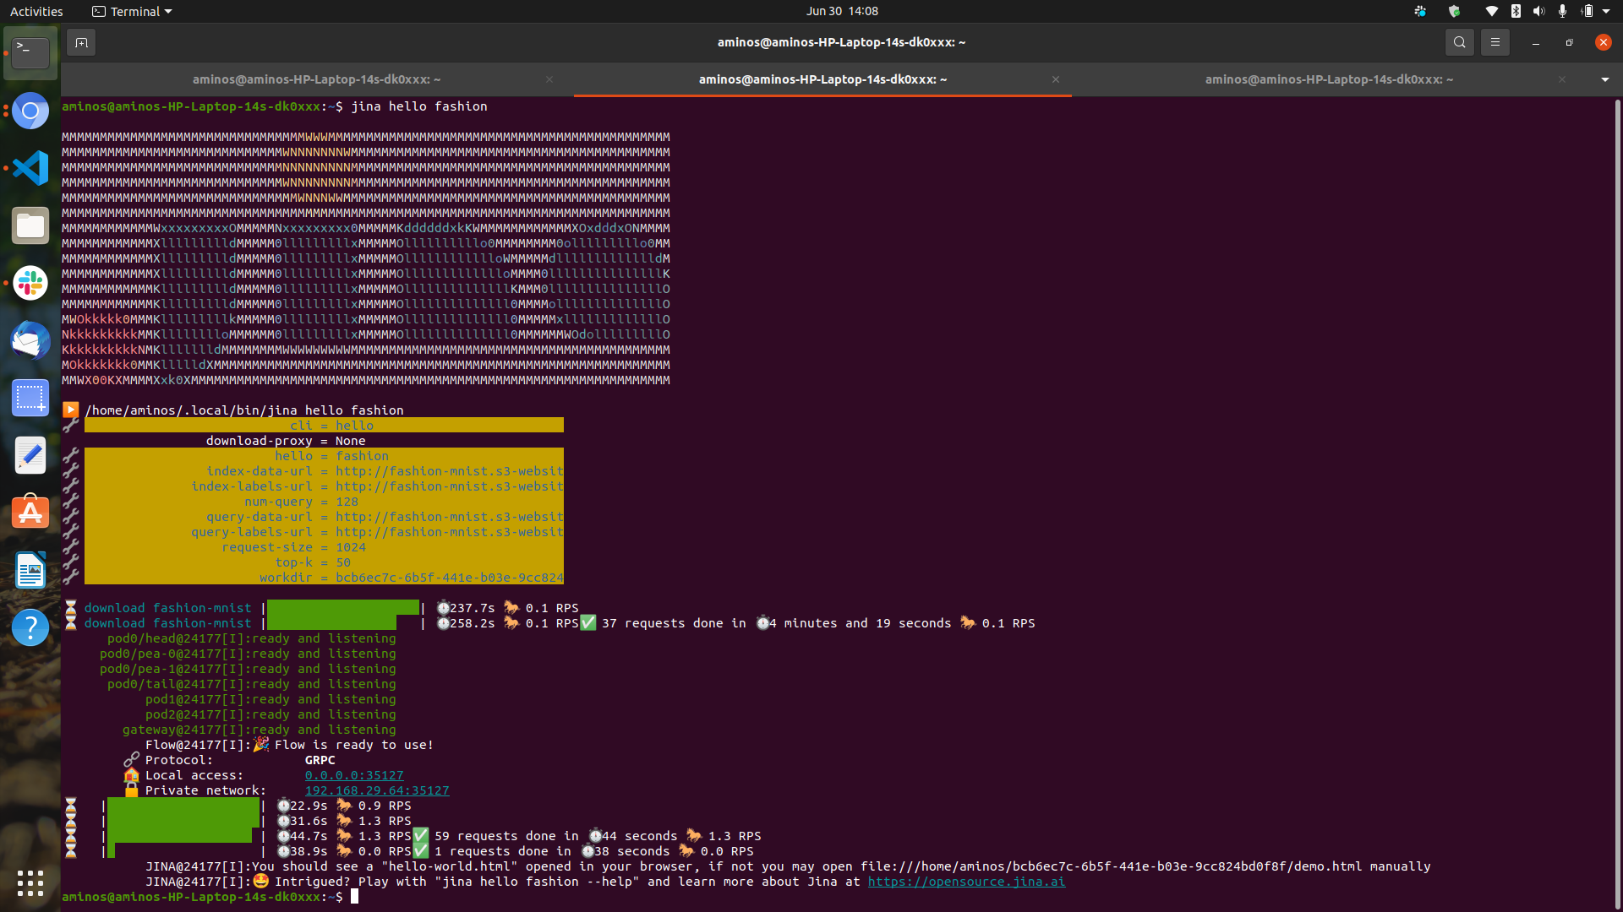
Task: Open LibreOffice Writer from the dock
Action: (x=30, y=570)
